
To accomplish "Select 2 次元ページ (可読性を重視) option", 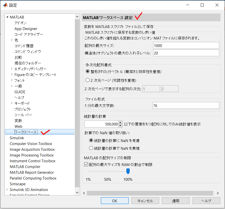I will tap(88, 80).
